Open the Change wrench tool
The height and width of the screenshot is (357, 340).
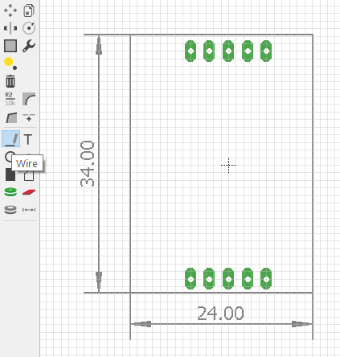coord(29,46)
